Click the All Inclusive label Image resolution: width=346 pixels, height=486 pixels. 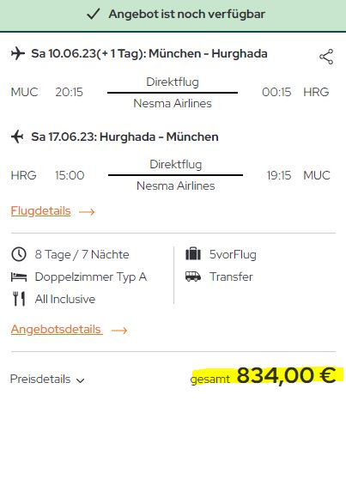point(65,299)
